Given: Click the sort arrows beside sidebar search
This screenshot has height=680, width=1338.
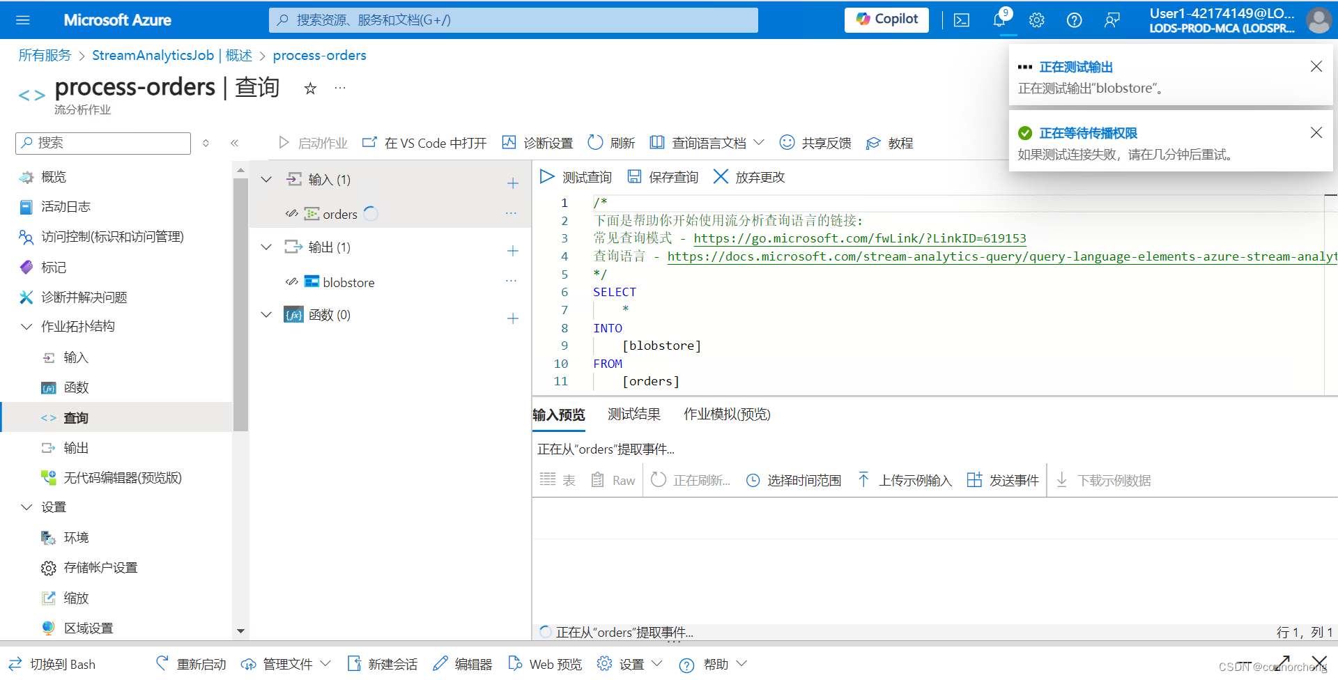Looking at the screenshot, I should click(206, 143).
